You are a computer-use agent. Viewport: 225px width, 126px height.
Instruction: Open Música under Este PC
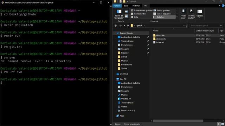click(x=124, y=95)
